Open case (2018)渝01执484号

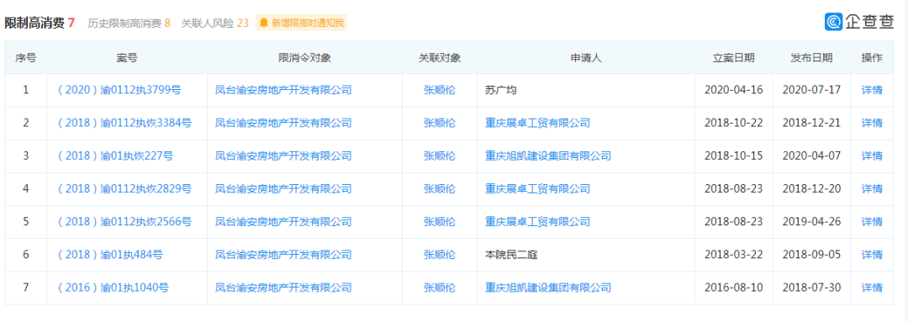pos(110,255)
